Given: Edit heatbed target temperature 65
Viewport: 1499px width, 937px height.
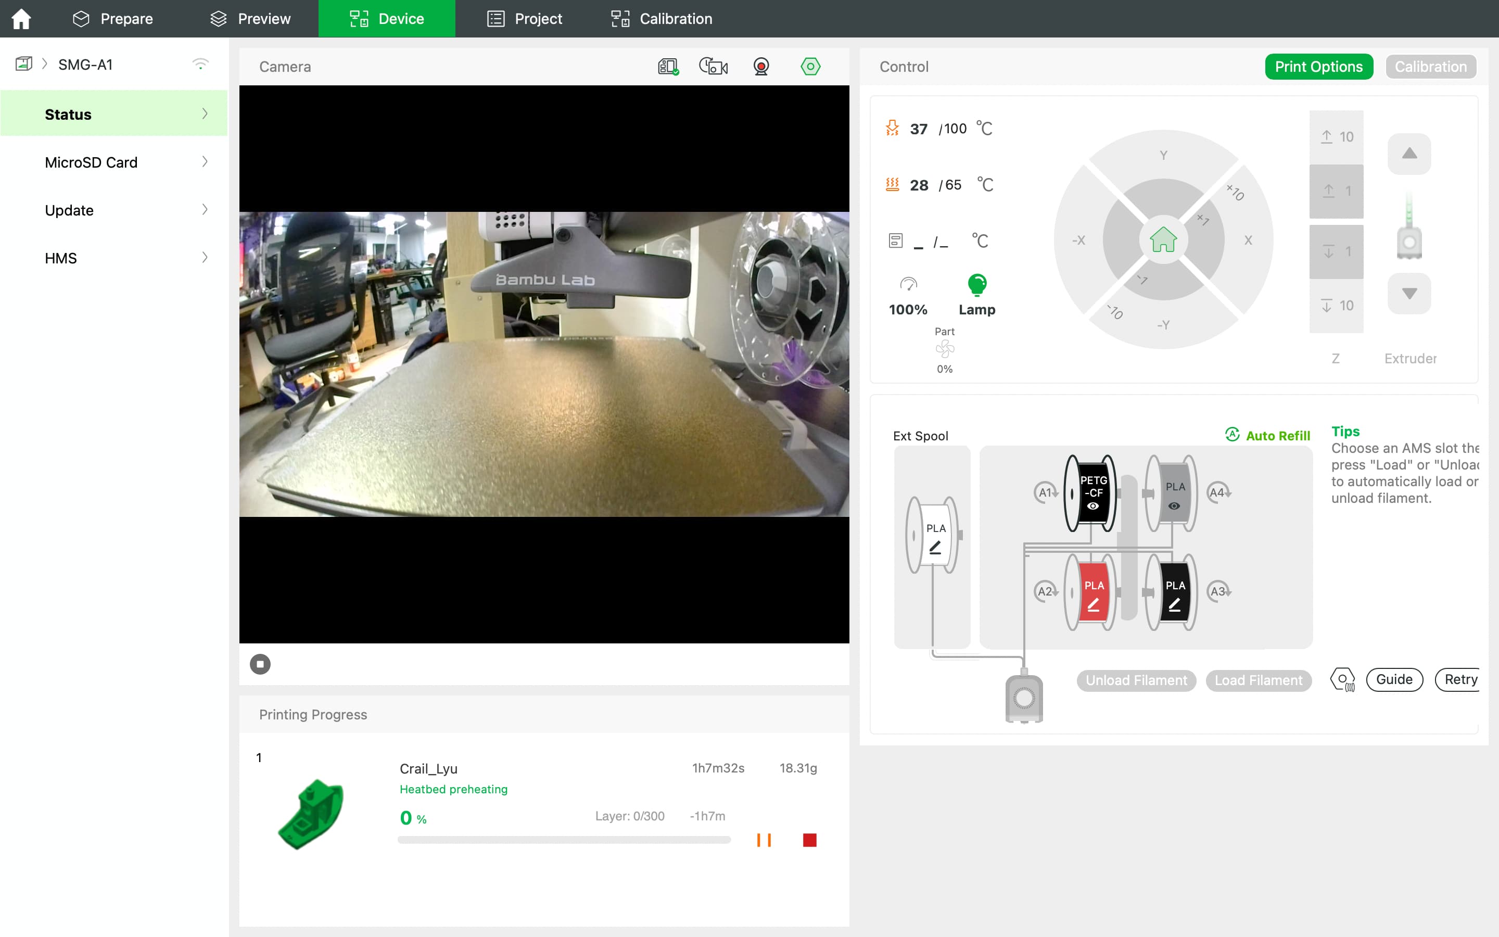Looking at the screenshot, I should tap(954, 185).
